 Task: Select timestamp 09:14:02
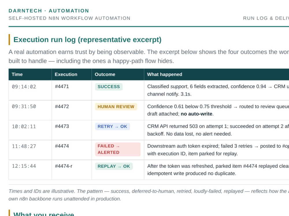[x=24, y=87]
